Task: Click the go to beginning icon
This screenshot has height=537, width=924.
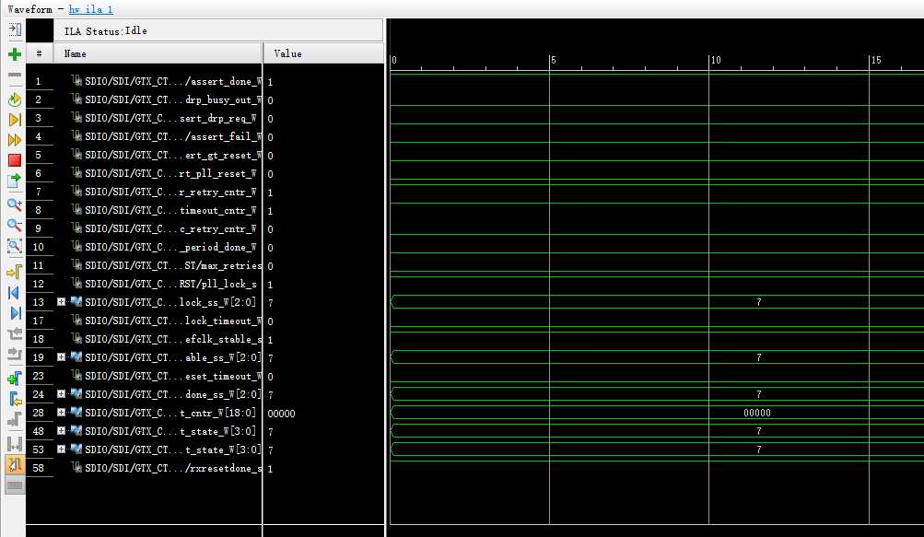Action: (15, 292)
